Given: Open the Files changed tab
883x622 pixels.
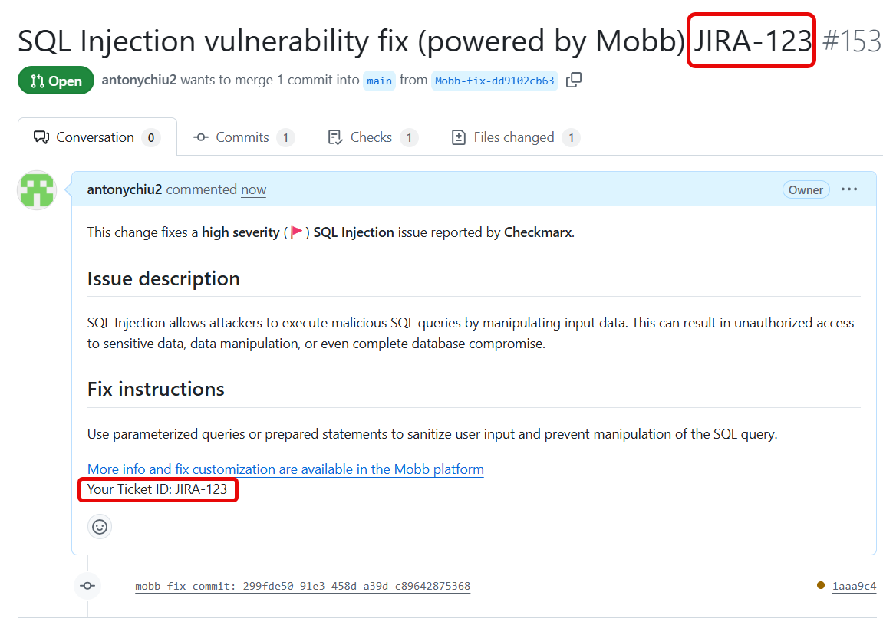Looking at the screenshot, I should click(513, 137).
